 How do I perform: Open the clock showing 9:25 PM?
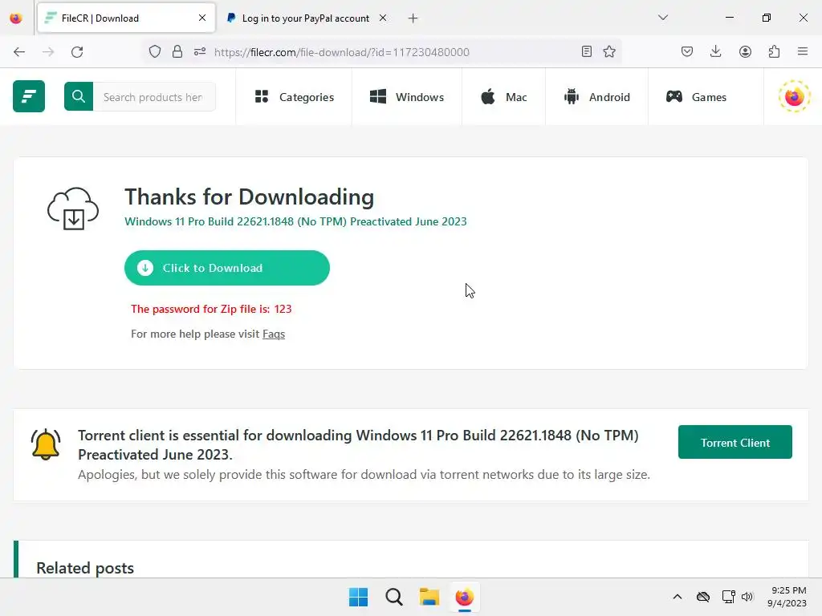tap(787, 597)
